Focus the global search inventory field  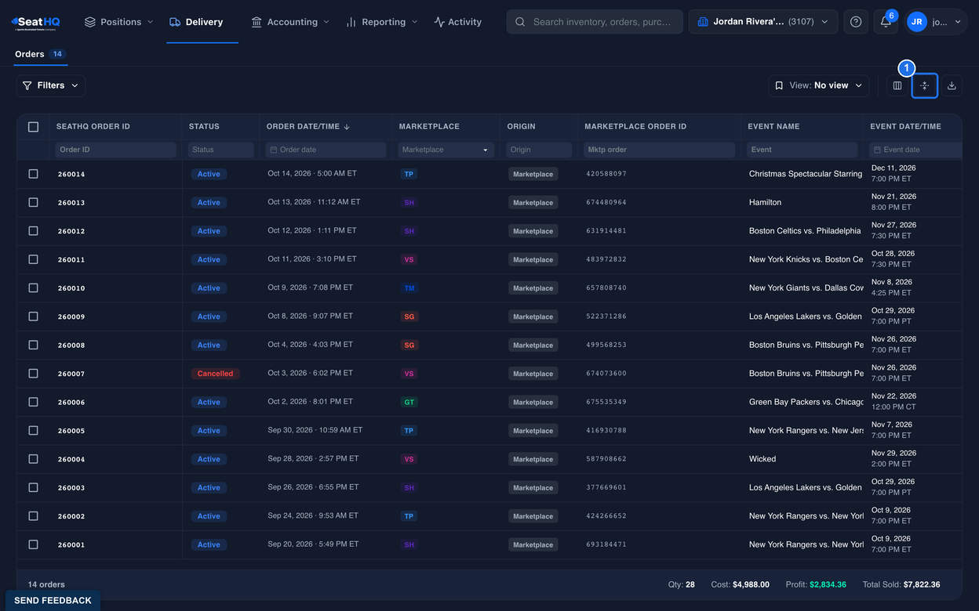(595, 22)
